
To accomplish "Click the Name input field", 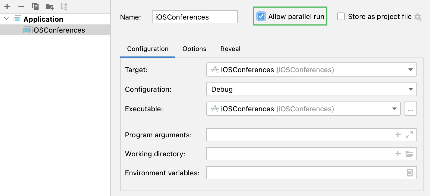I will click(x=195, y=17).
